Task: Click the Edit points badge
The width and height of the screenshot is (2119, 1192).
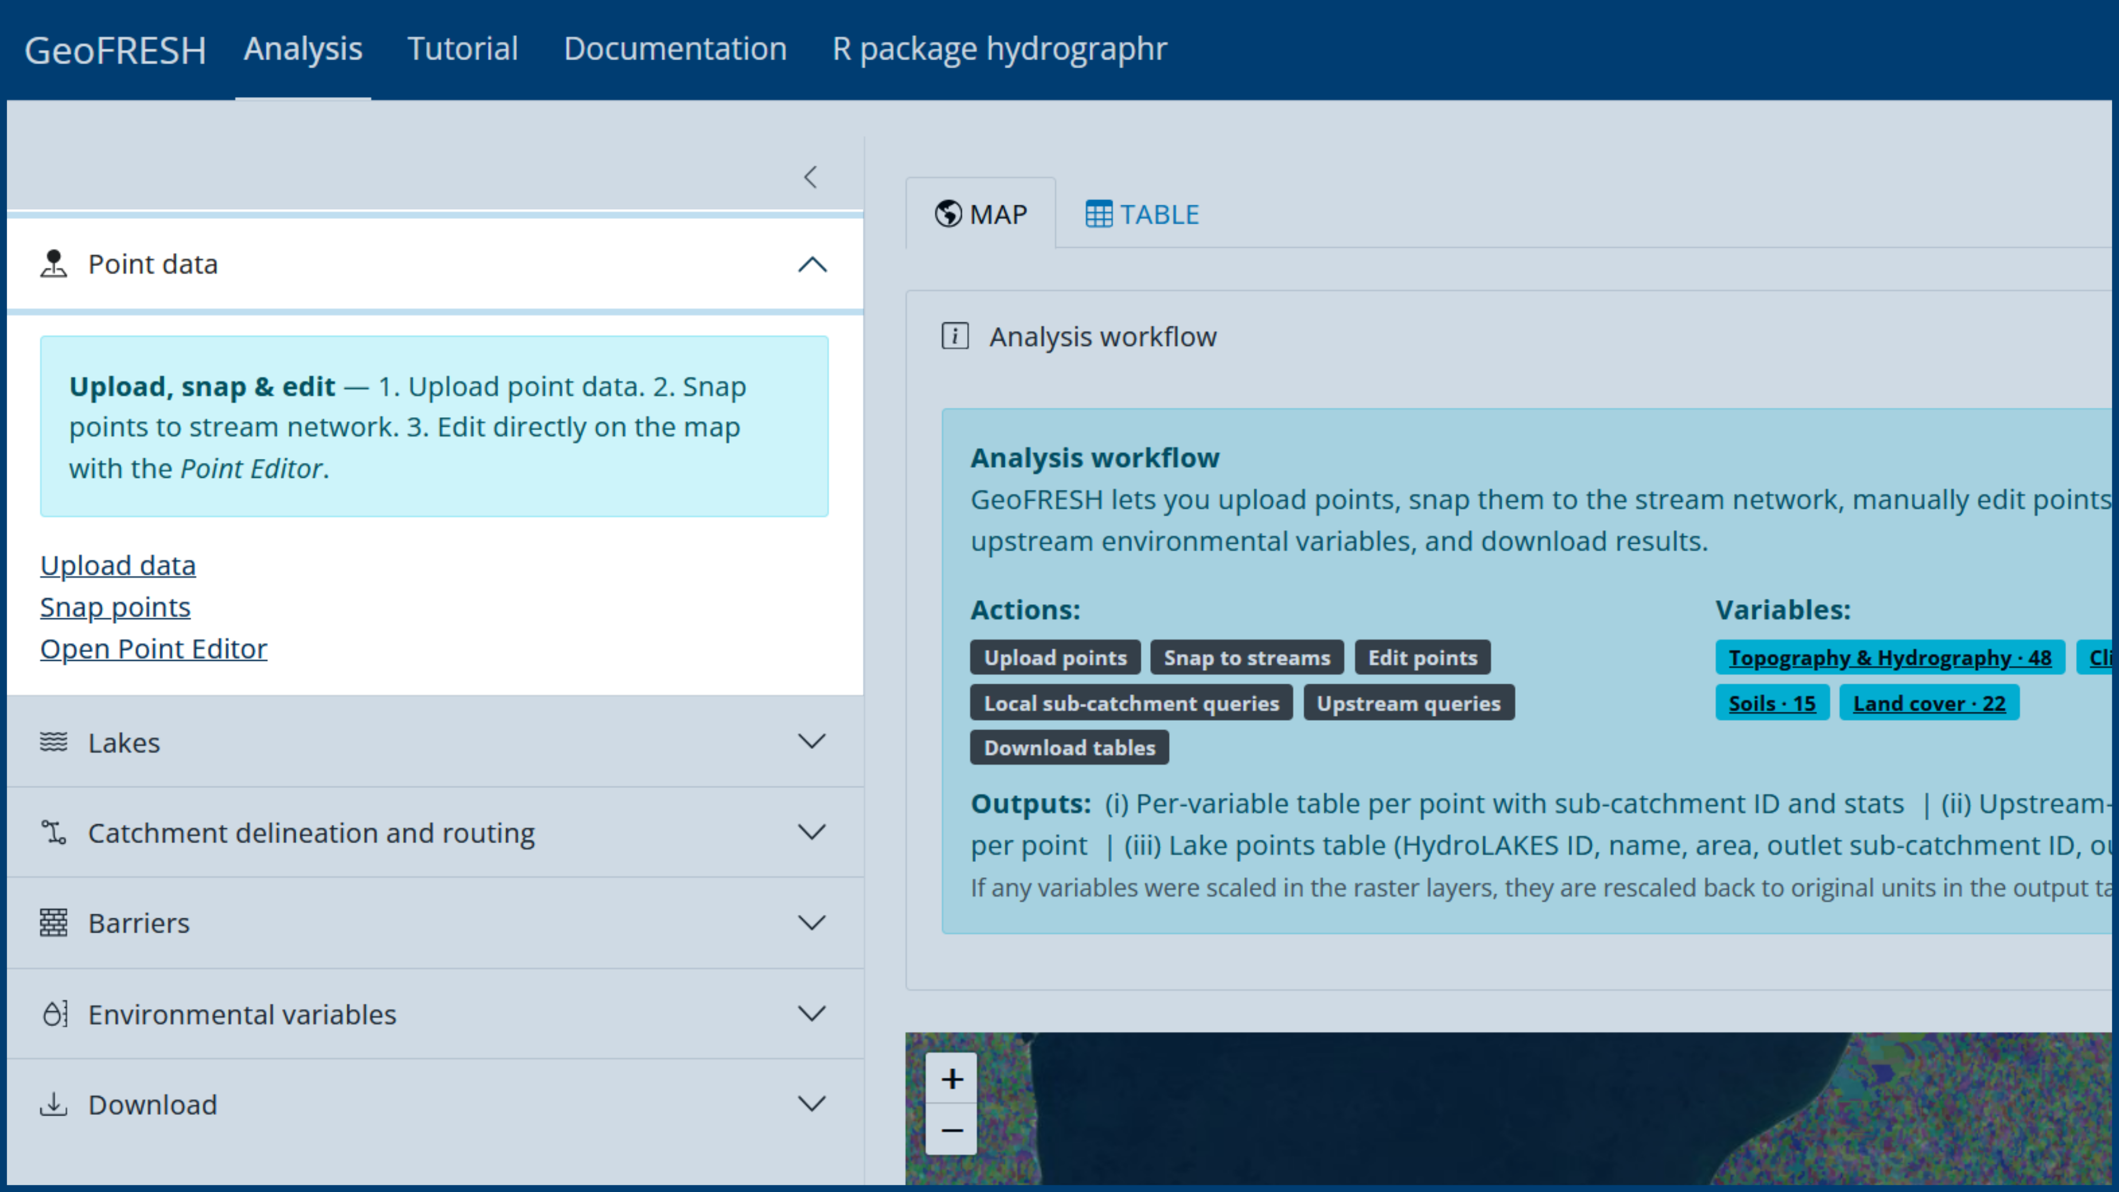Action: [x=1422, y=658]
